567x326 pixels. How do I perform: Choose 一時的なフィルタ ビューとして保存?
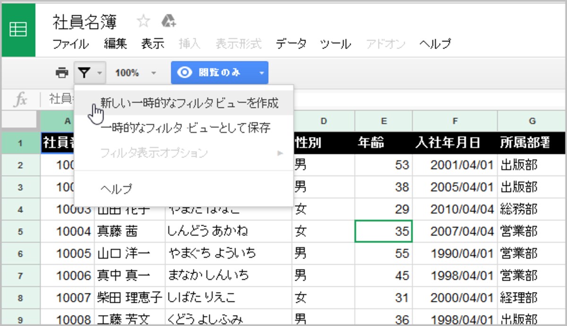click(184, 128)
